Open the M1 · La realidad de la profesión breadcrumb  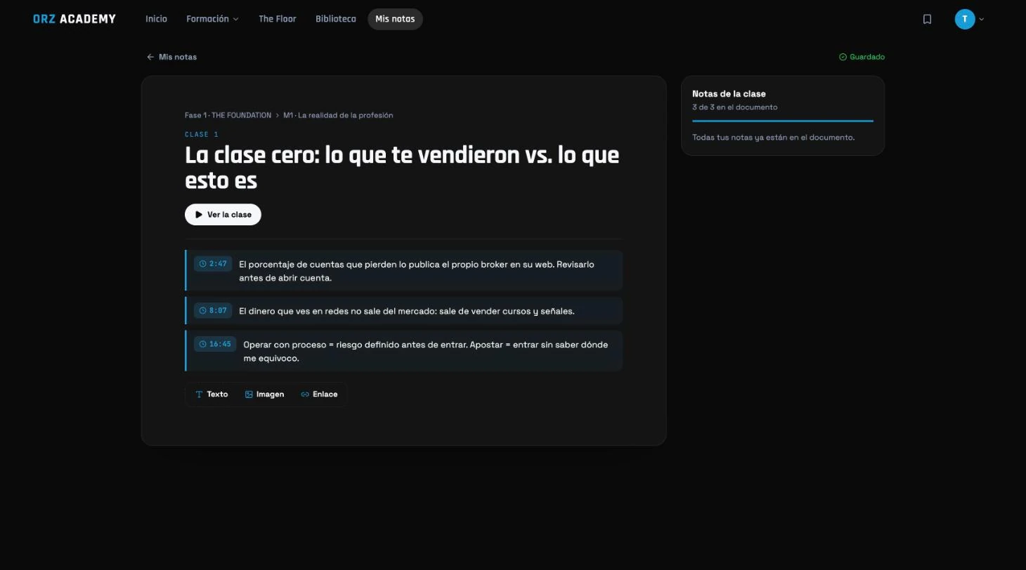[338, 115]
